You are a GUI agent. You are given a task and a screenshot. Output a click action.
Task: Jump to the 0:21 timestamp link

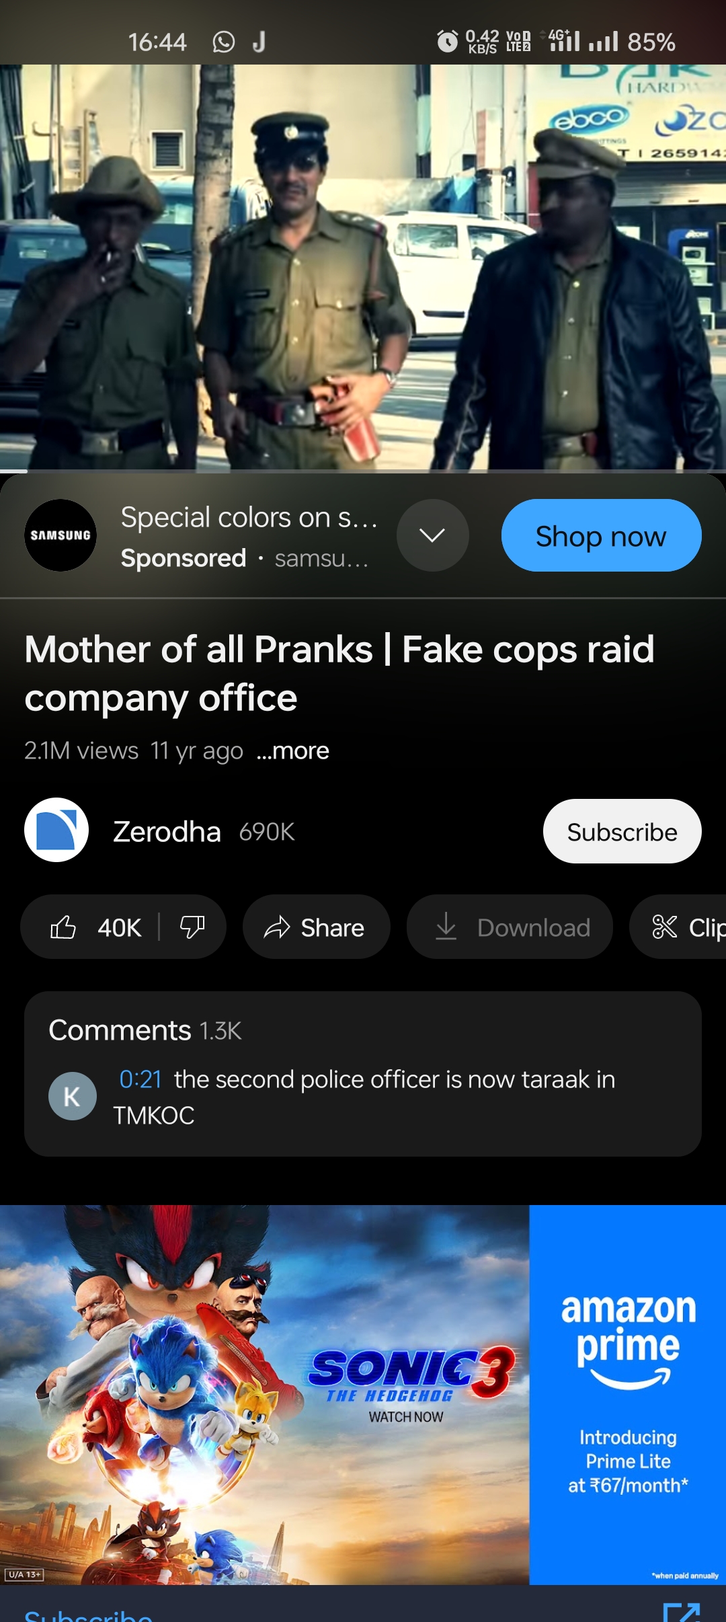click(x=140, y=1079)
